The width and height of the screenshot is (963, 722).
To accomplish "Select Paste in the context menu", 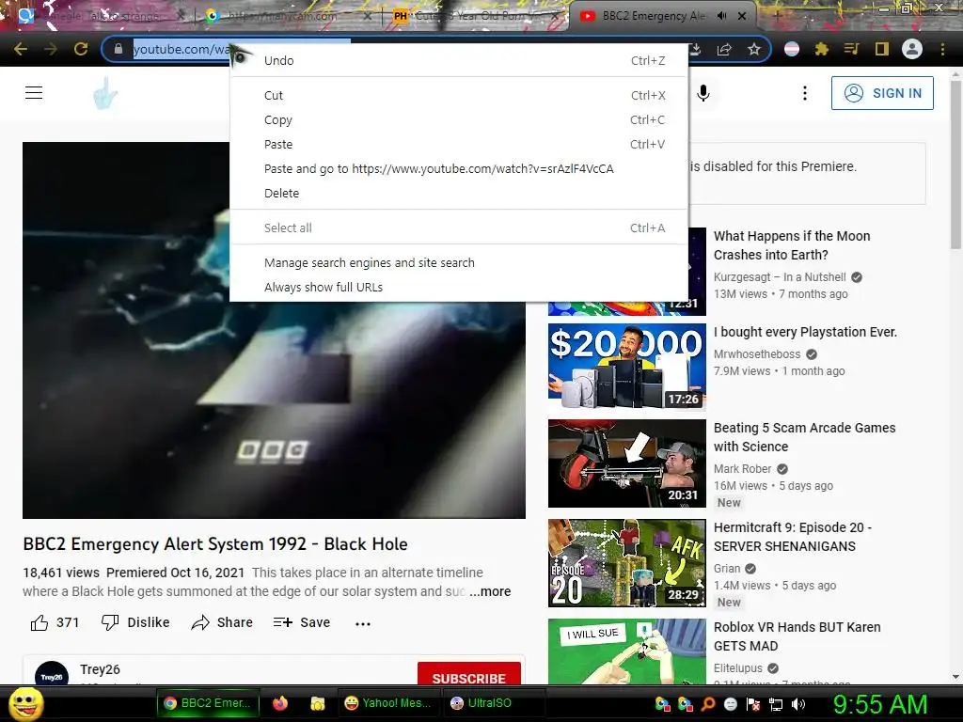I will click(459, 144).
